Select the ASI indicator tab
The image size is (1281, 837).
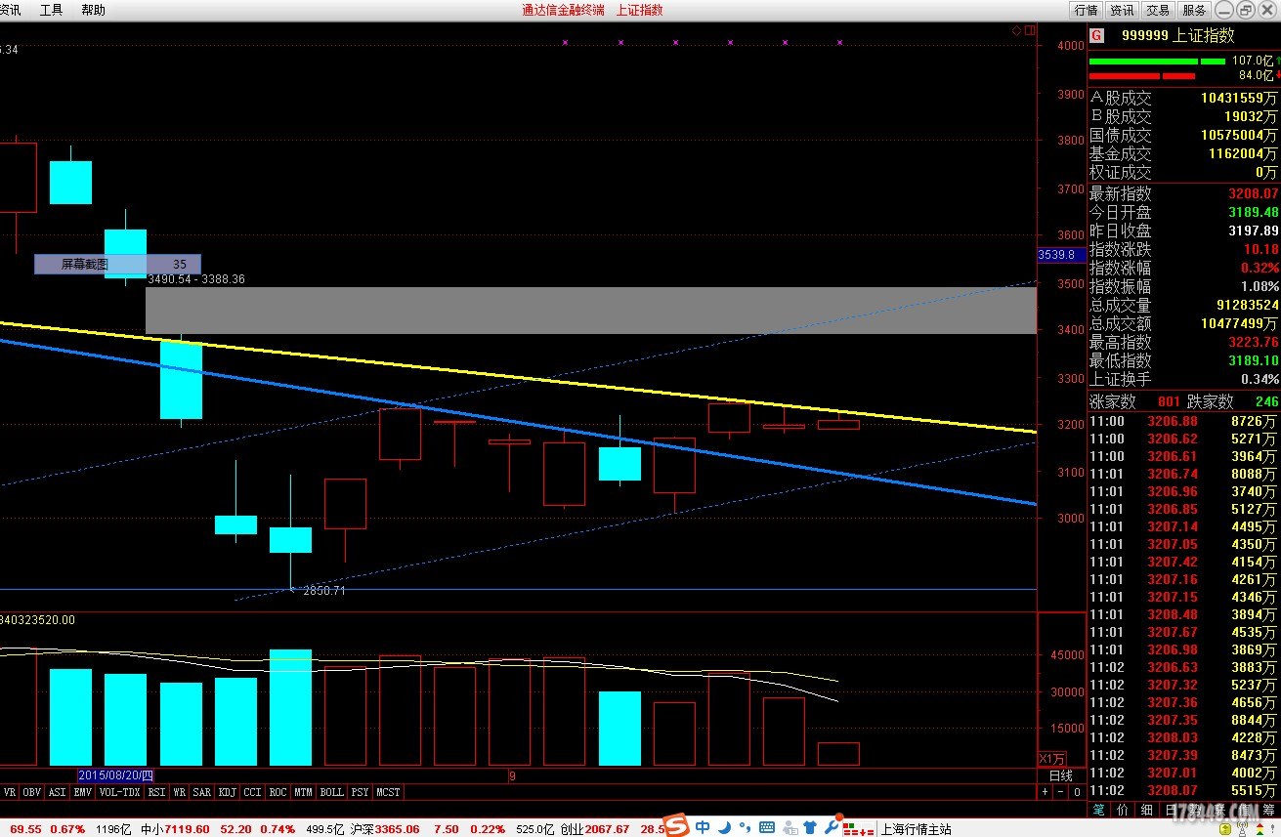click(x=57, y=792)
